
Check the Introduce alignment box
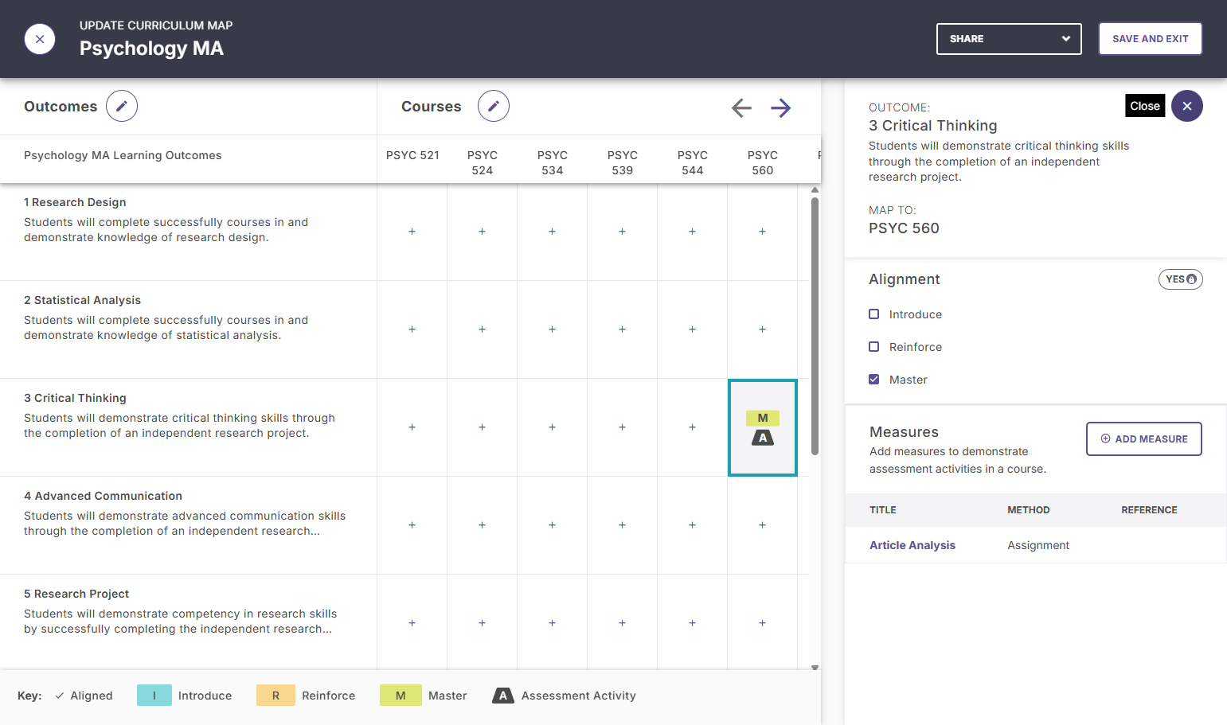coord(873,314)
